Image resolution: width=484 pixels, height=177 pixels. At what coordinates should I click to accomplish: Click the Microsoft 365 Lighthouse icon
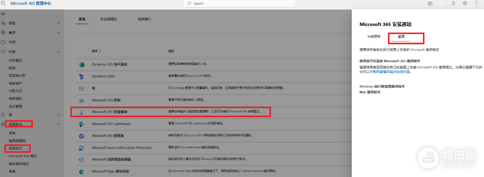(x=81, y=124)
